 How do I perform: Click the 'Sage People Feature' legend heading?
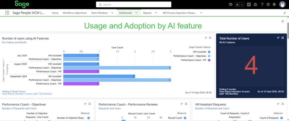tap(200, 47)
